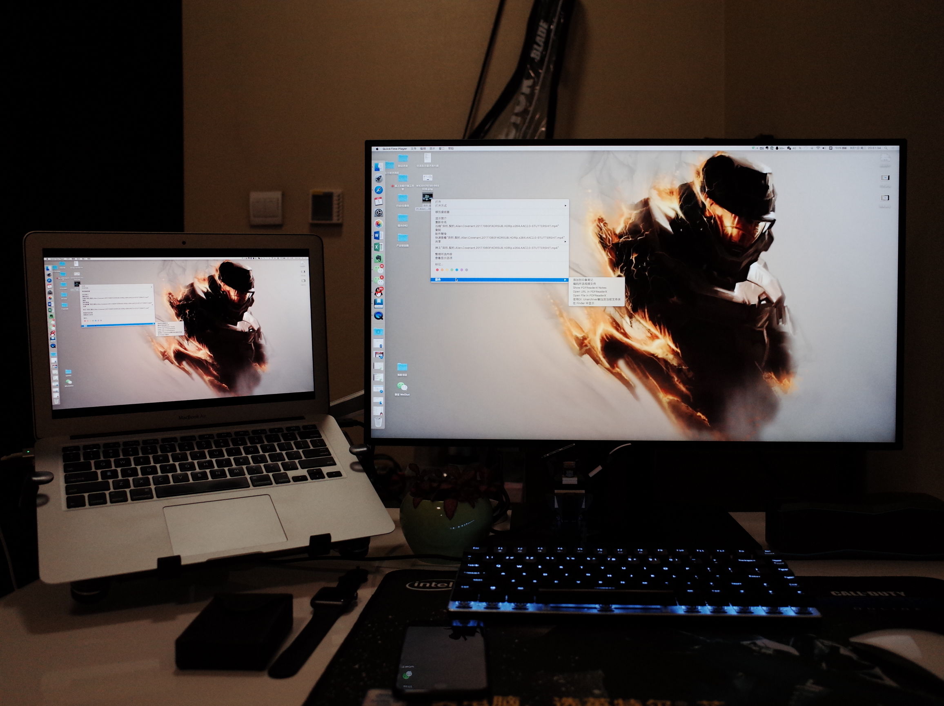Select 移到废纸篓 in the large monitor's context menu
This screenshot has height=706, width=944.
tap(443, 212)
